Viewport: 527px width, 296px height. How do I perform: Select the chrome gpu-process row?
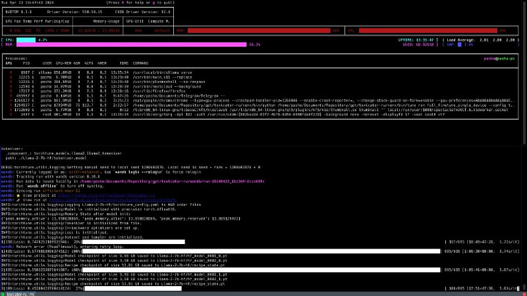(260, 101)
